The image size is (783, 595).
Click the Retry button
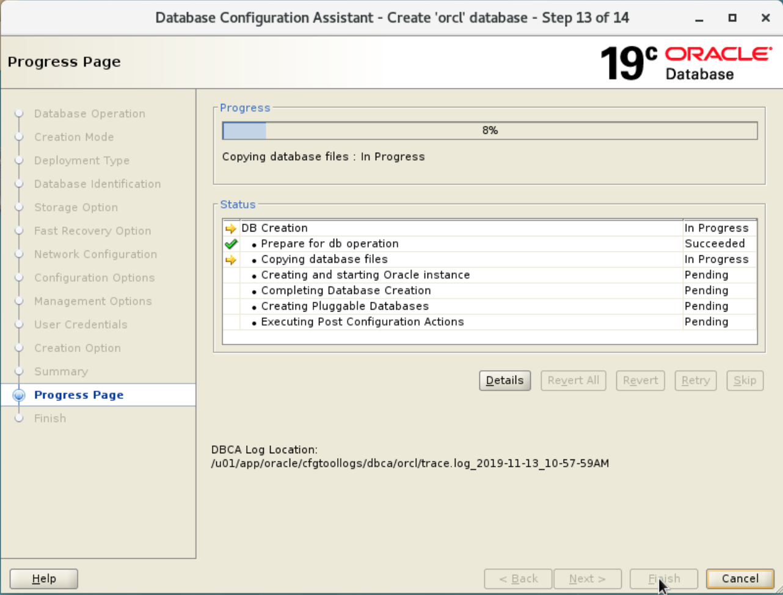[695, 381]
